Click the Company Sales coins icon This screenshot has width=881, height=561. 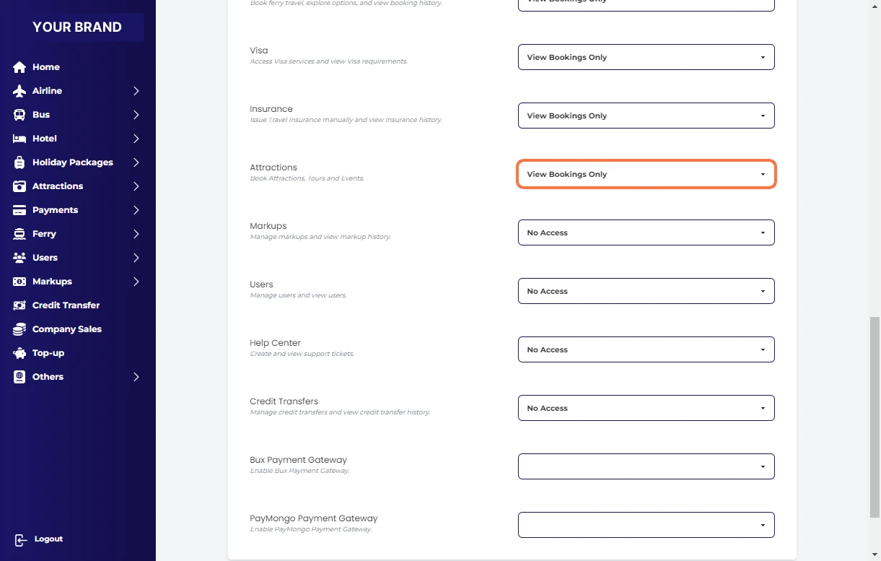click(19, 329)
